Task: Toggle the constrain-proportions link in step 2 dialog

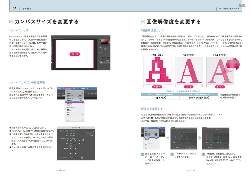Action: 175,137
